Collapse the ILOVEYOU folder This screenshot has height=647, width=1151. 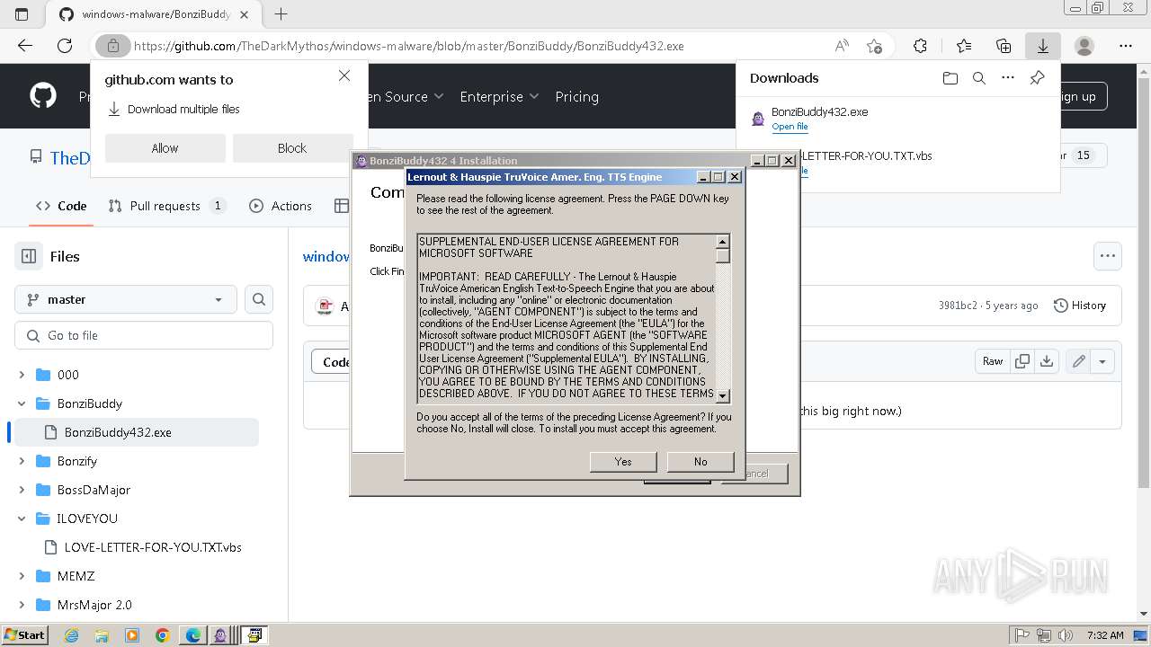pyautogui.click(x=22, y=518)
